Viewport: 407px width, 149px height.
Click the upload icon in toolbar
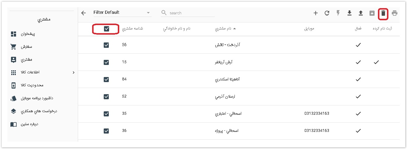point(361,13)
